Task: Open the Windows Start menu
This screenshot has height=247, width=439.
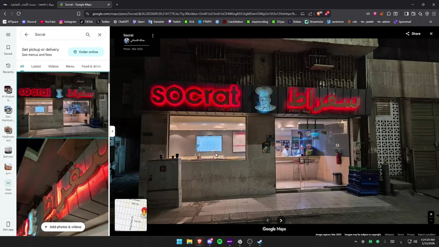Action: click(179, 242)
